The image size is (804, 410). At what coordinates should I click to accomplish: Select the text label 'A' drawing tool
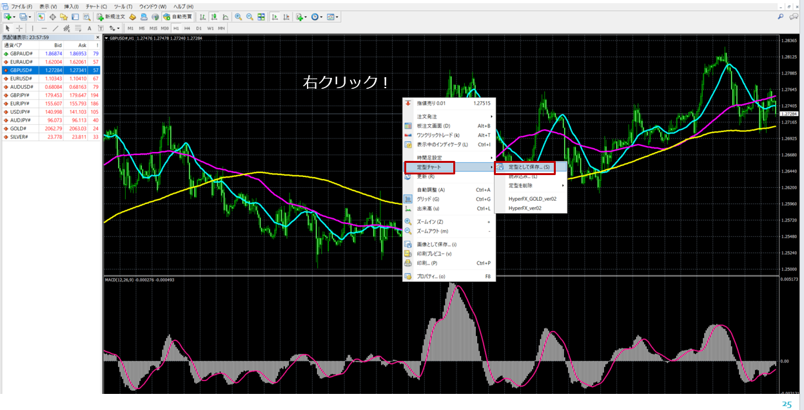(89, 28)
